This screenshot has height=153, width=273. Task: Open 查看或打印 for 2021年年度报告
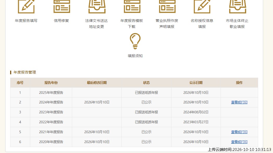coord(239,132)
